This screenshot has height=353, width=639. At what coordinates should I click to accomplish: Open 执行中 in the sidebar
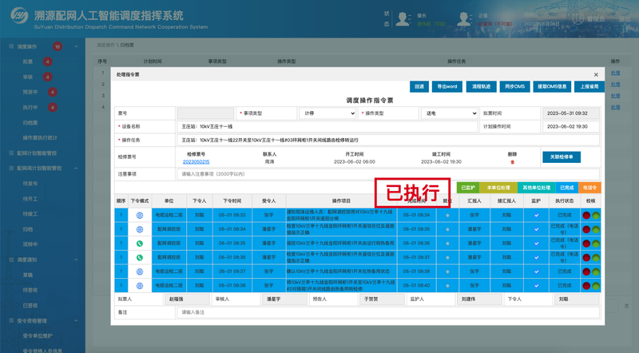tap(30, 108)
